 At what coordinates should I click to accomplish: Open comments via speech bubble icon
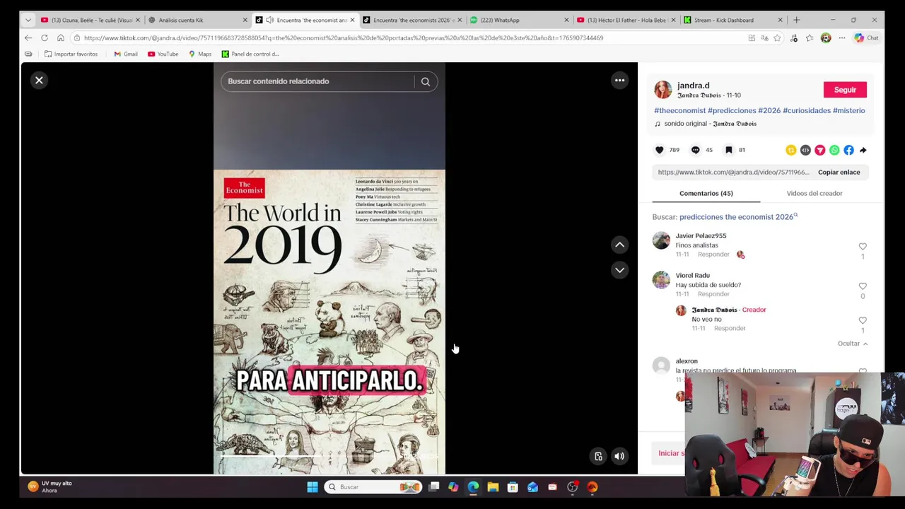pyautogui.click(x=696, y=150)
